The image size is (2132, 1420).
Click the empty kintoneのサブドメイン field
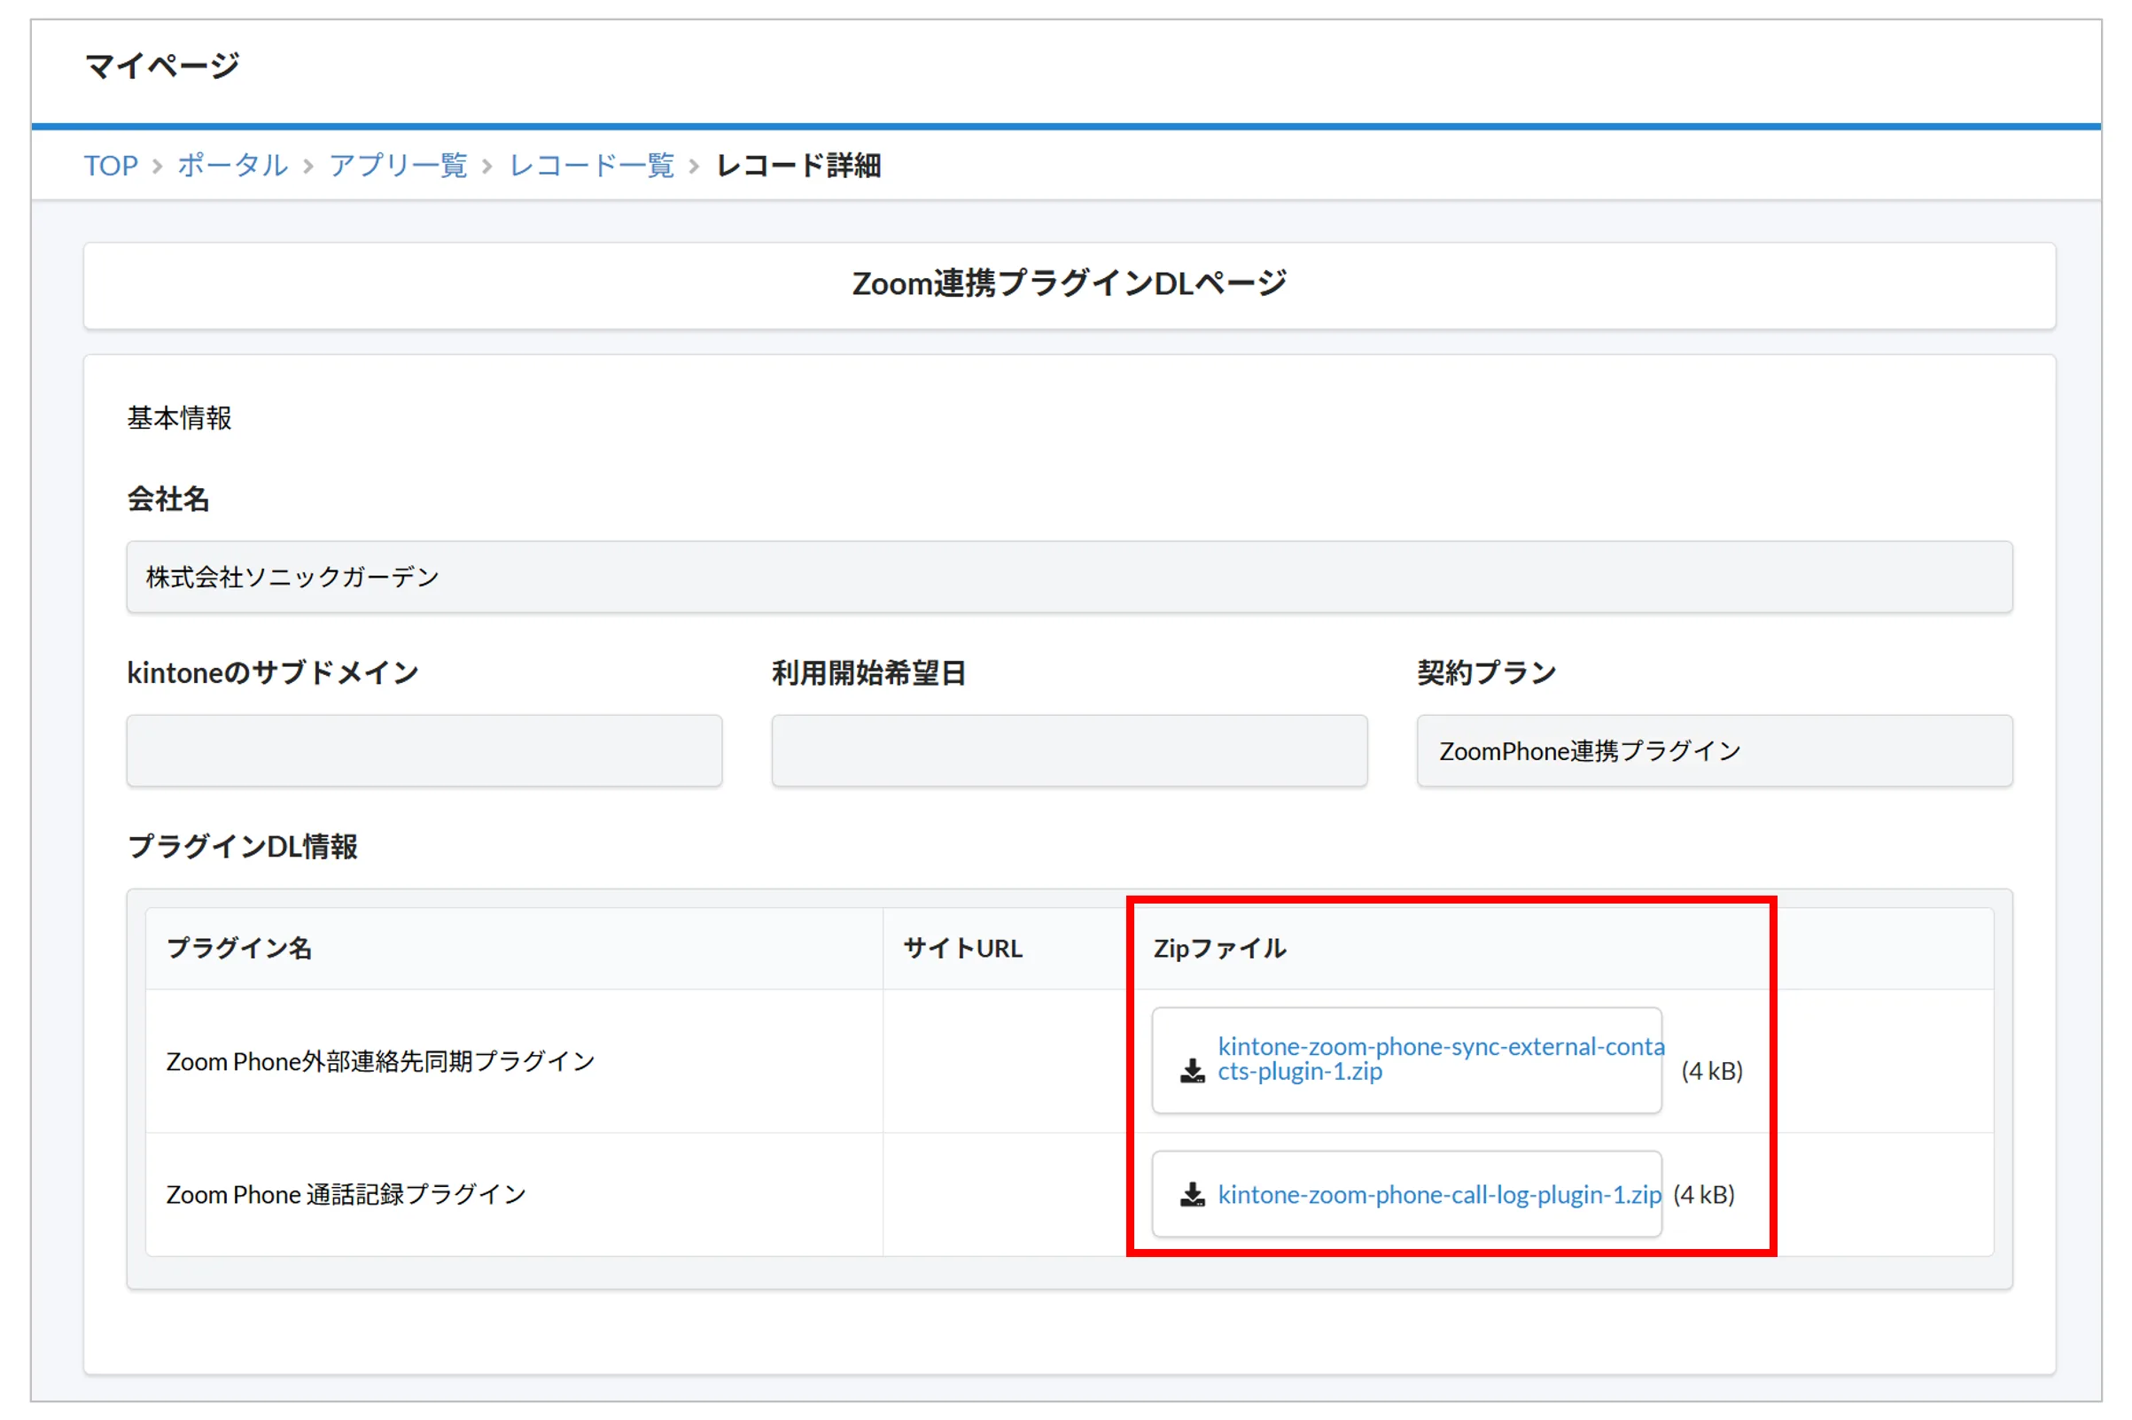coord(424,751)
